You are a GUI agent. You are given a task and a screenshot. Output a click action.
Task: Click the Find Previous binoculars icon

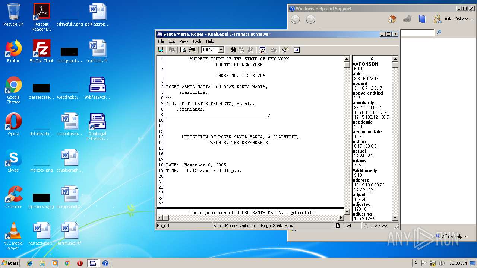[x=242, y=50]
